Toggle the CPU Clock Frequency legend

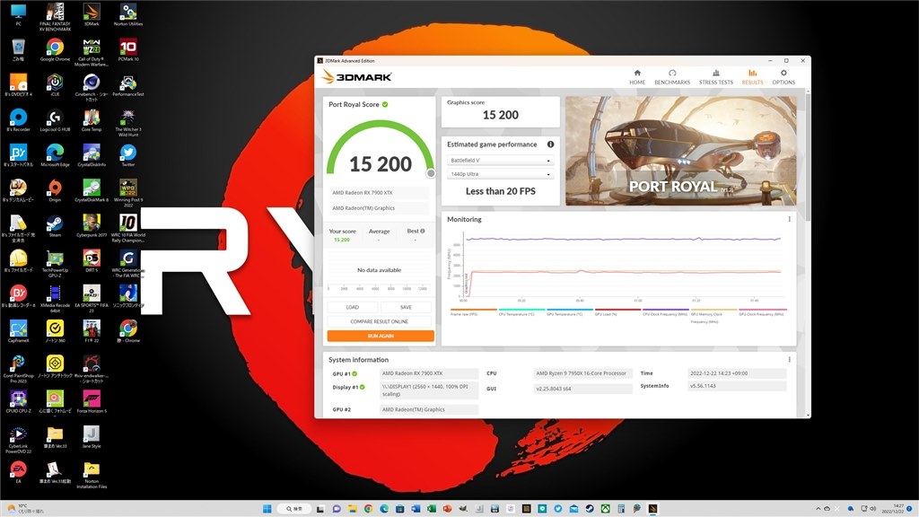pyautogui.click(x=666, y=311)
